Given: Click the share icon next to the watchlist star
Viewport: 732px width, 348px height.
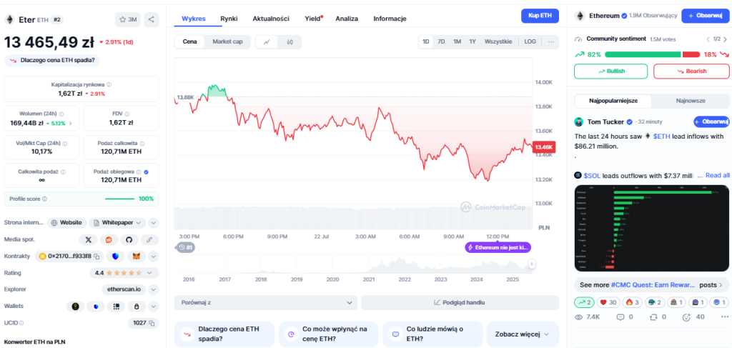Looking at the screenshot, I should 151,19.
